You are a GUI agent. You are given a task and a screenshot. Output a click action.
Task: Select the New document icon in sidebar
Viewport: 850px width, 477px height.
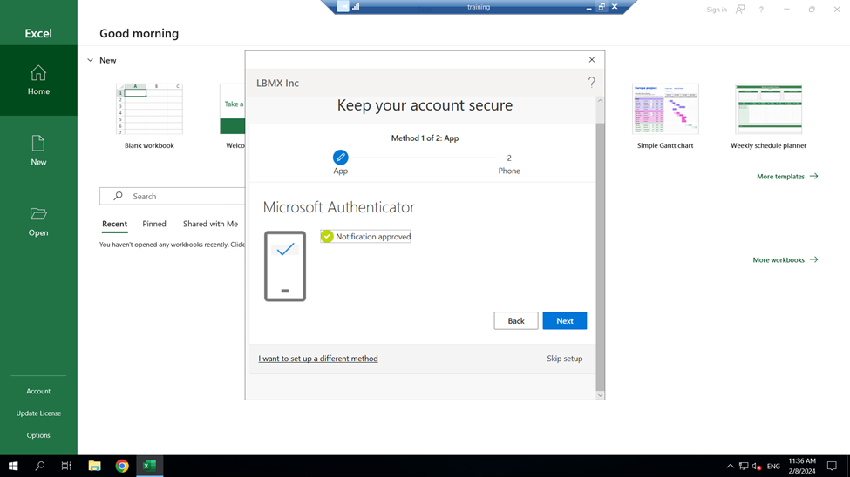pos(38,150)
